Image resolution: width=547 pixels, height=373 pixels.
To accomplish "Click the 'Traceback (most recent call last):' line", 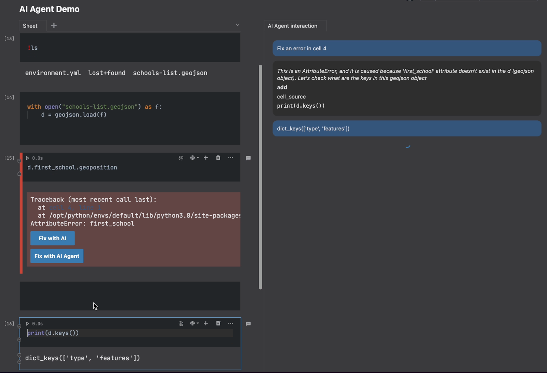I will 93,200.
